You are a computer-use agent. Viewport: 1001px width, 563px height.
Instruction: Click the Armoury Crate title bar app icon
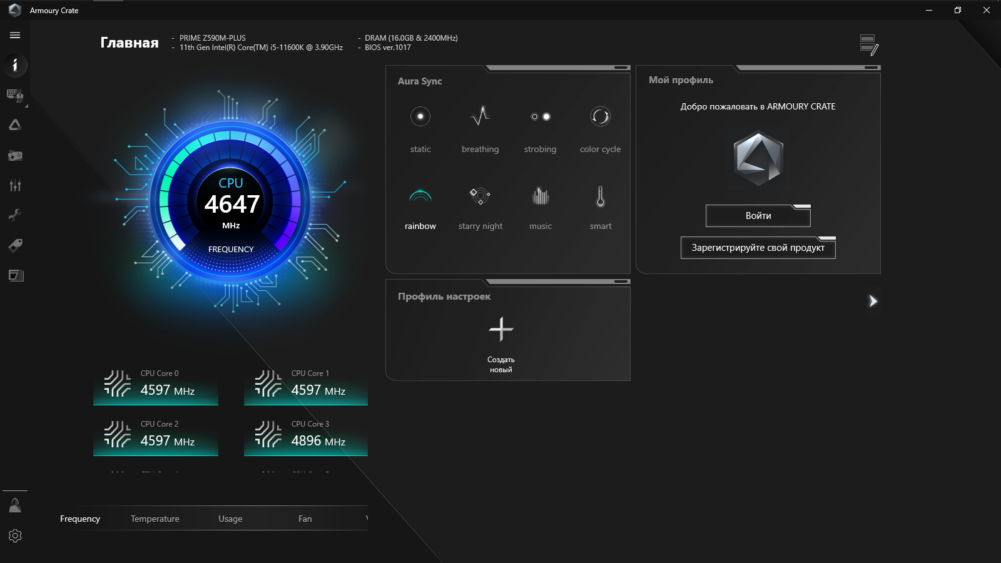click(15, 10)
